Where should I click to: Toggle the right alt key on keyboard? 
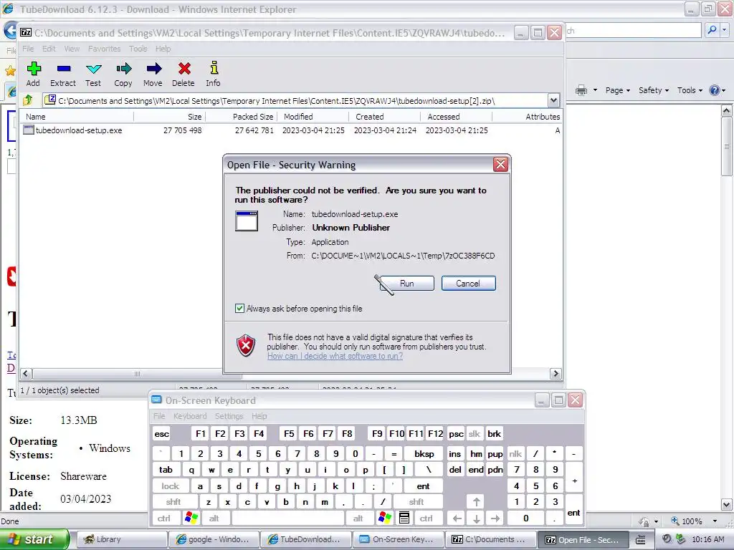[358, 518]
